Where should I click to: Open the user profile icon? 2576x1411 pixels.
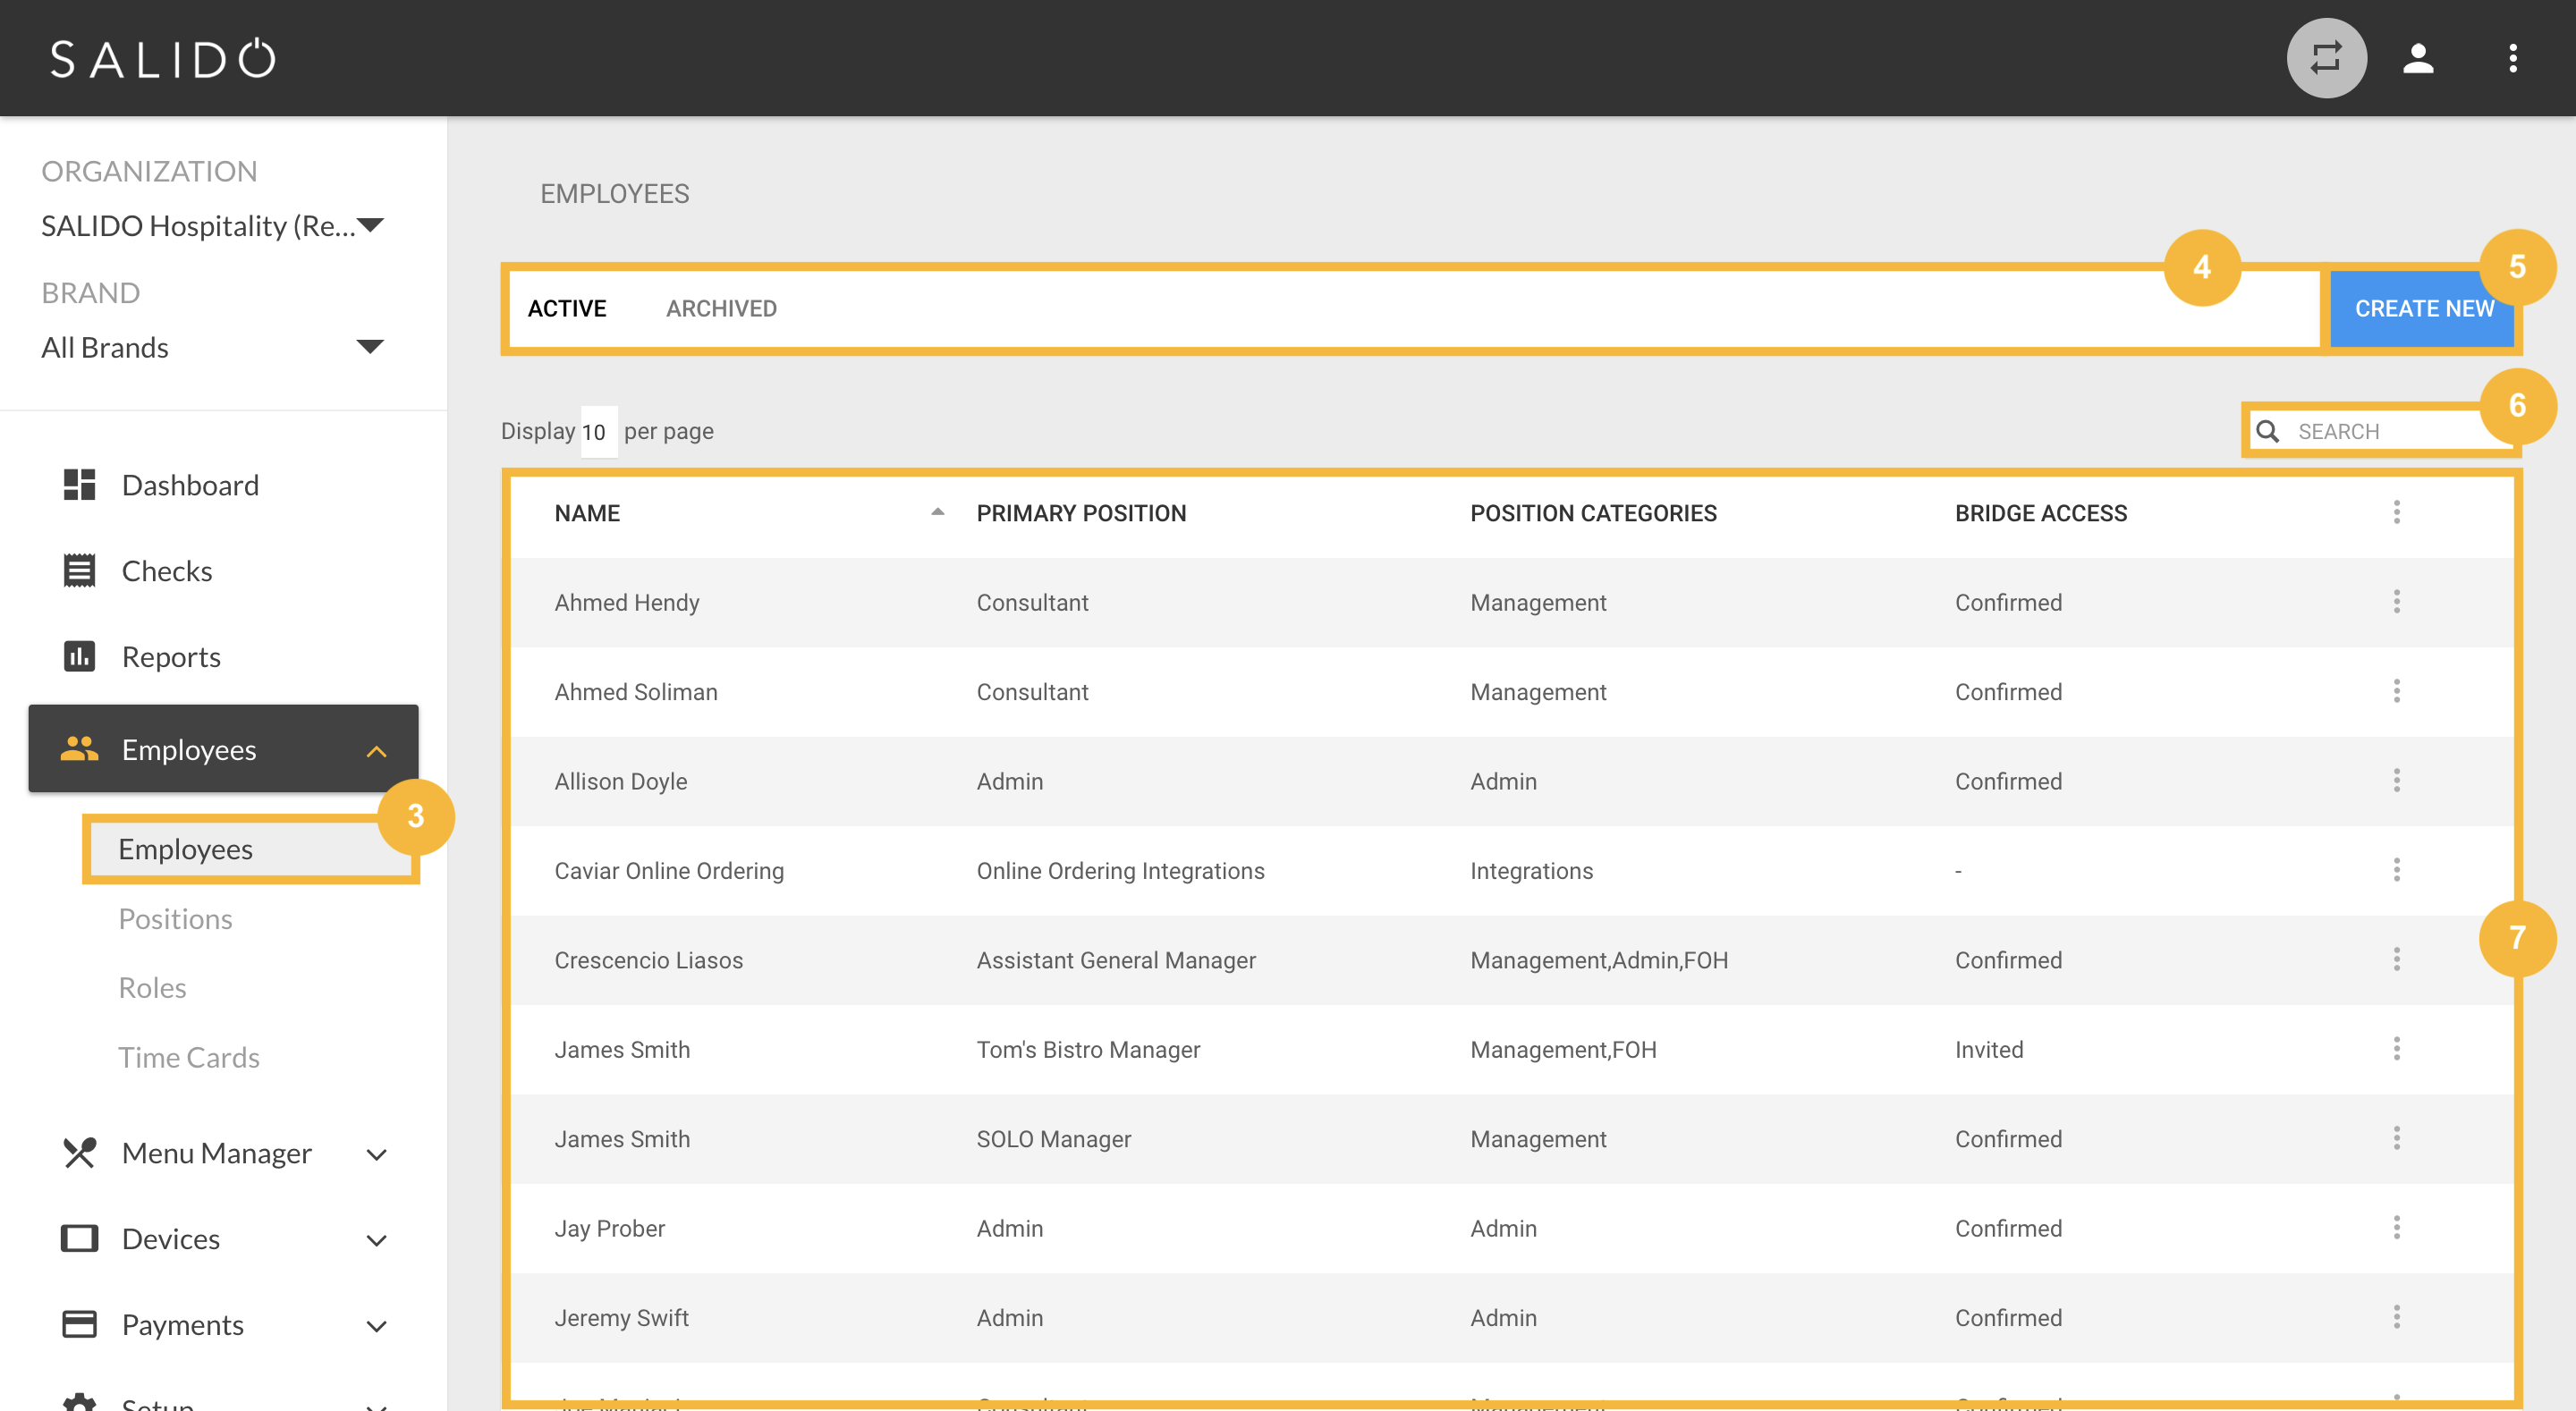pyautogui.click(x=2418, y=58)
